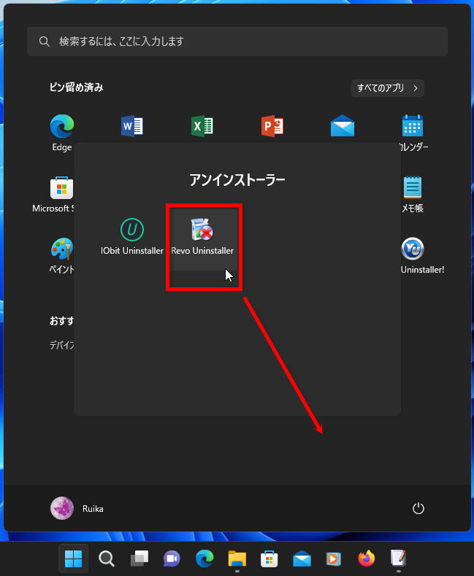Launch IObit Uninstaller in the folder
The width and height of the screenshot is (474, 576).
tap(132, 237)
